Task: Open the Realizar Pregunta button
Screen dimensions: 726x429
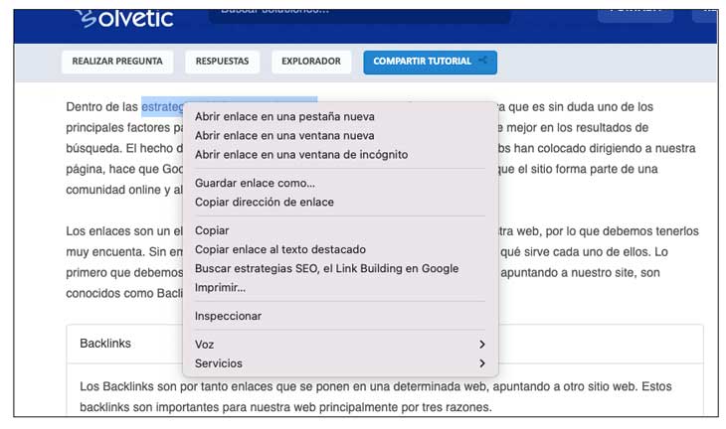Action: 117,62
